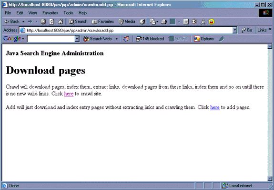Click the Windows logo throbber icon
Image resolution: width=274 pixels, height=190 pixels.
(x=265, y=13)
